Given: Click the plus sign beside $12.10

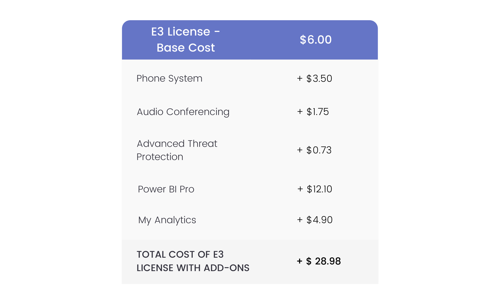Looking at the screenshot, I should (x=300, y=189).
